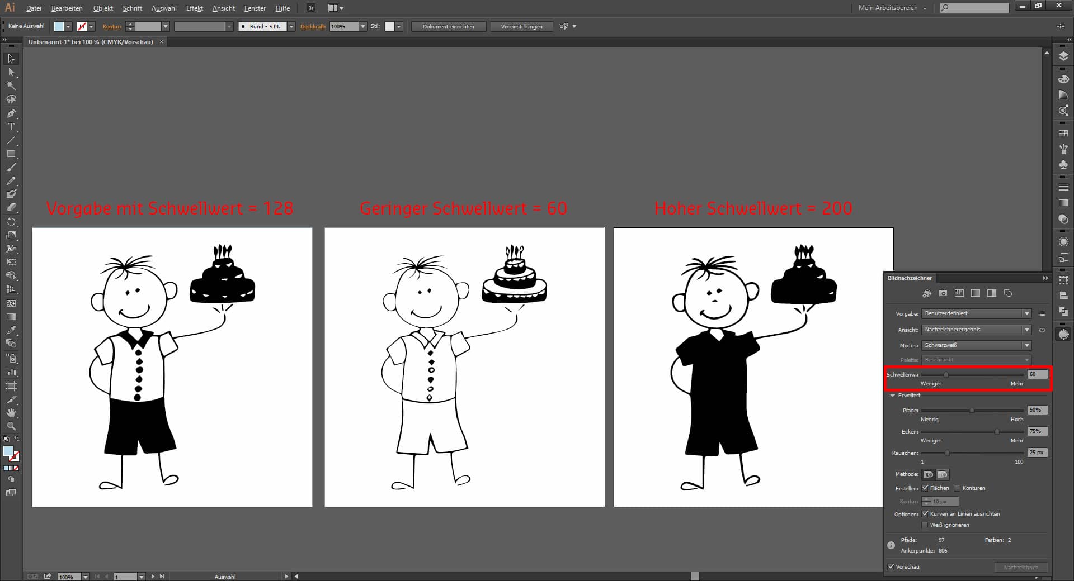
Task: Open the Modus Schwarzweiß dropdown
Action: [x=976, y=345]
